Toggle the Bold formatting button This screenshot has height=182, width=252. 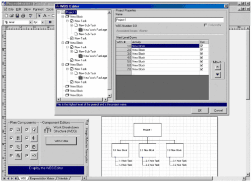[50, 22]
